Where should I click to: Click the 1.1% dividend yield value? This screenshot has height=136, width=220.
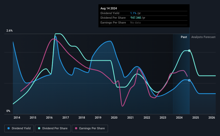point(133,13)
